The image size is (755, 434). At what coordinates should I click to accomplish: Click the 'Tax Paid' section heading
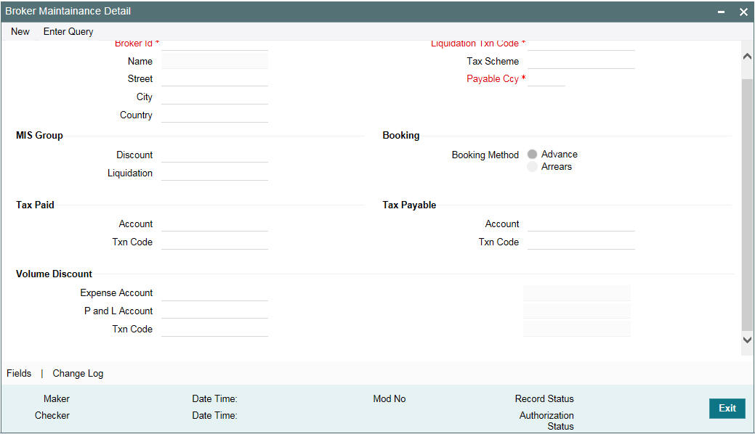pos(35,205)
